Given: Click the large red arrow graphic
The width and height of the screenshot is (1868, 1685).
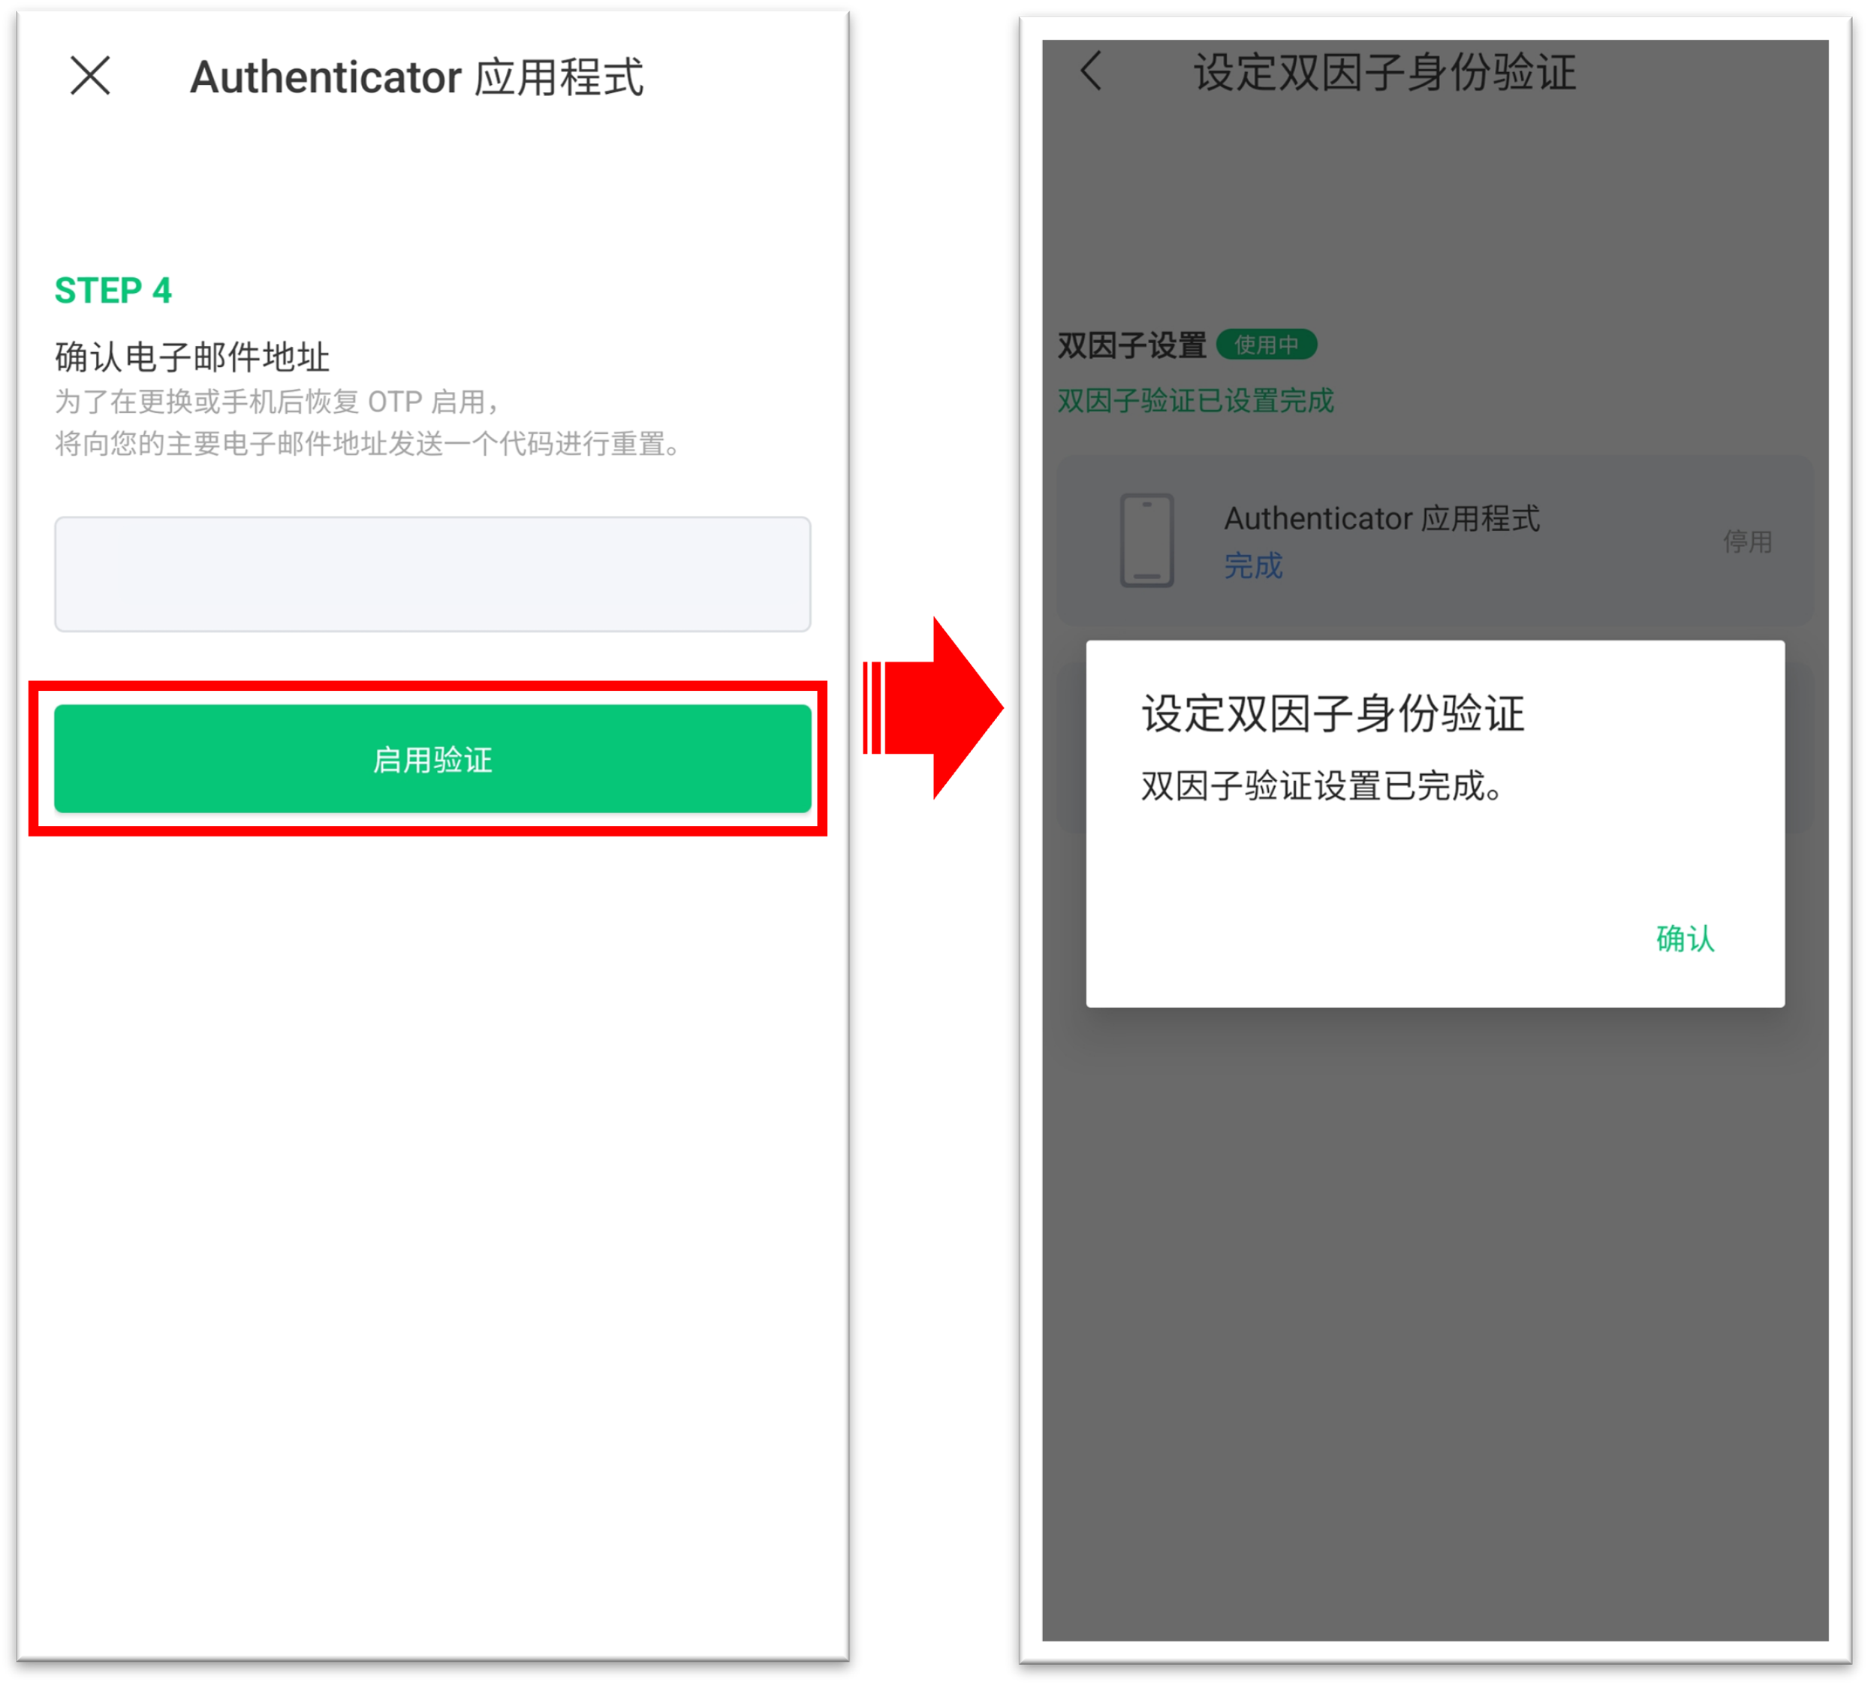Looking at the screenshot, I should (x=932, y=707).
